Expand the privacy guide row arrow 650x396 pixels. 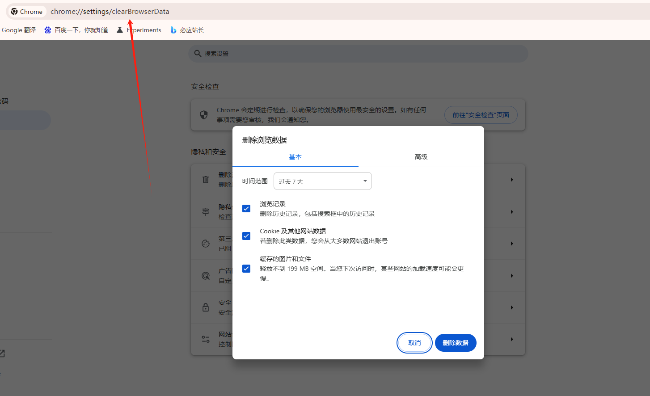(512, 212)
